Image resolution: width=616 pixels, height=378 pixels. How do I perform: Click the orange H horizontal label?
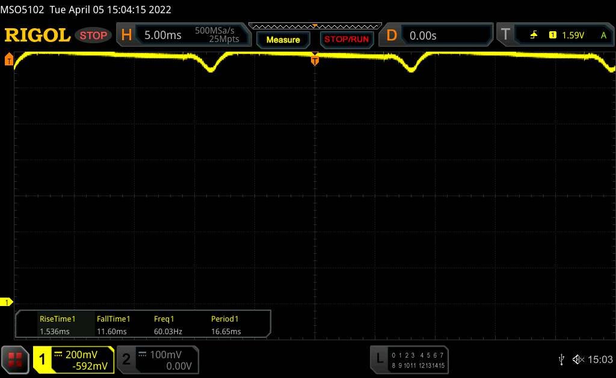(126, 35)
